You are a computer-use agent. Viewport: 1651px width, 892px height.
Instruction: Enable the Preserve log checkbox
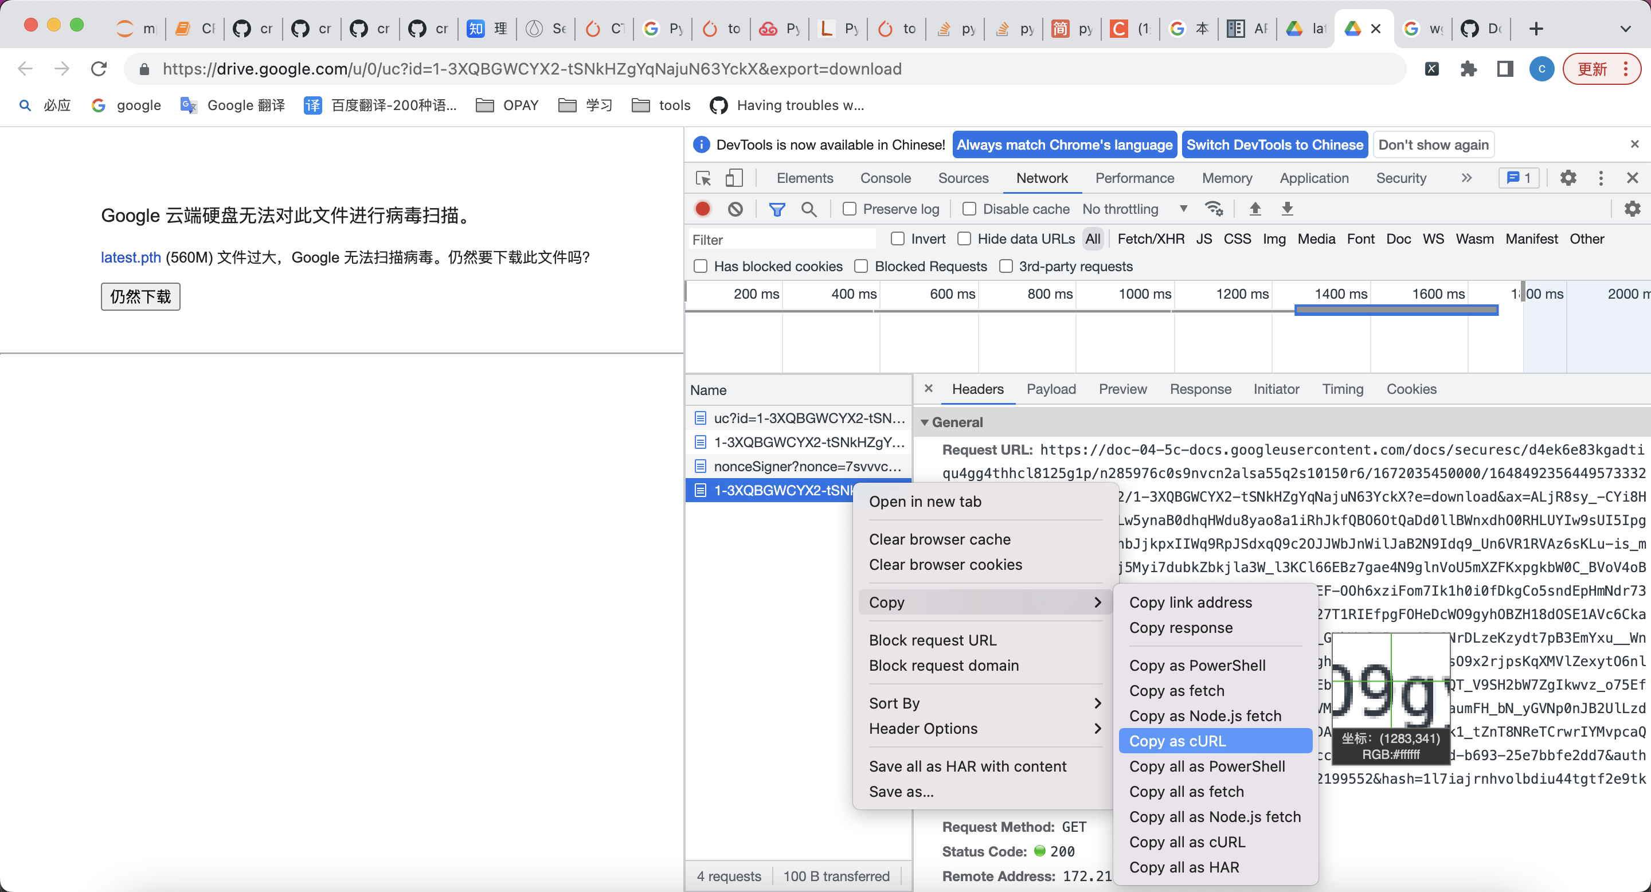pyautogui.click(x=849, y=209)
